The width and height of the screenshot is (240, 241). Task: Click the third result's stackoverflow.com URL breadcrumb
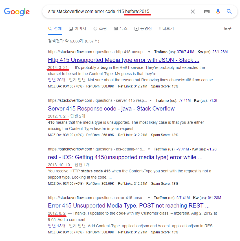coord(97,149)
